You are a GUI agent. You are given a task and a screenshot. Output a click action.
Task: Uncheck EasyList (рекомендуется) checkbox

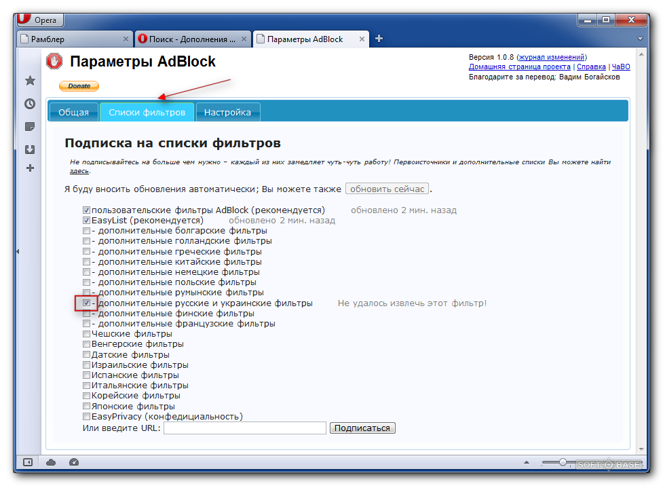click(x=86, y=221)
